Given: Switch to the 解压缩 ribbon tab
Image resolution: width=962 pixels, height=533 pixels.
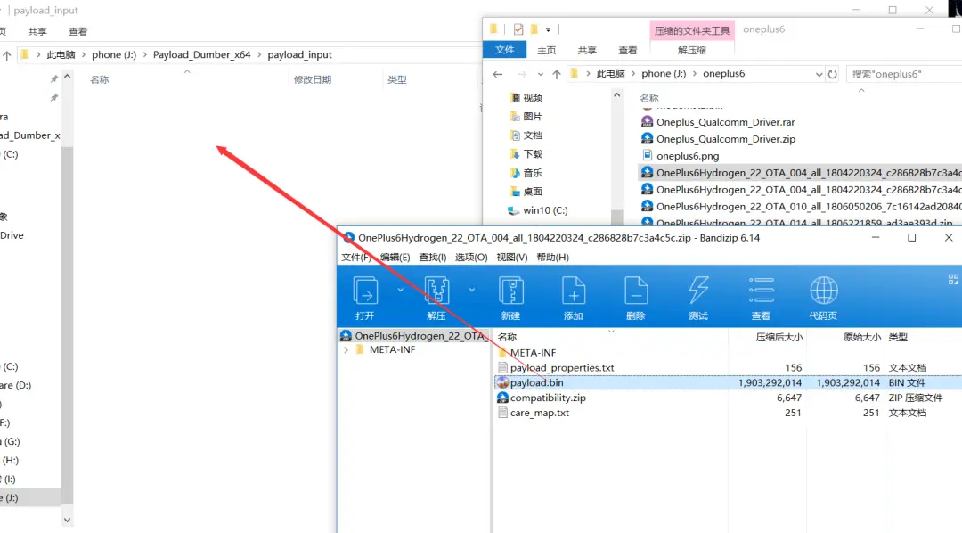Looking at the screenshot, I should coord(691,51).
